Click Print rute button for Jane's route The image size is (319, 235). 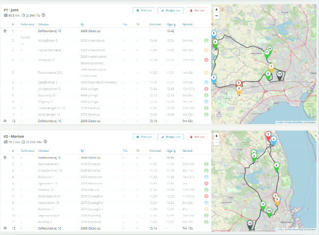[x=144, y=10]
